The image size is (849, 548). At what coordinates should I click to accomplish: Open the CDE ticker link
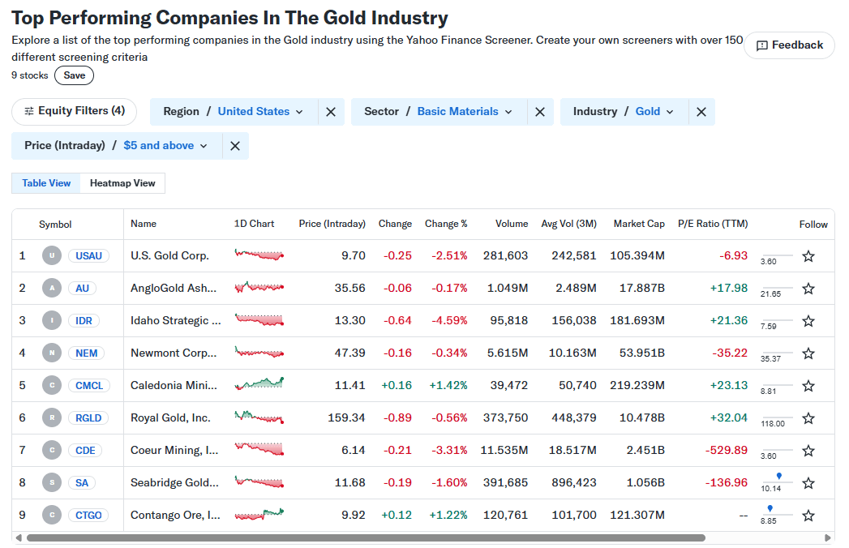86,450
